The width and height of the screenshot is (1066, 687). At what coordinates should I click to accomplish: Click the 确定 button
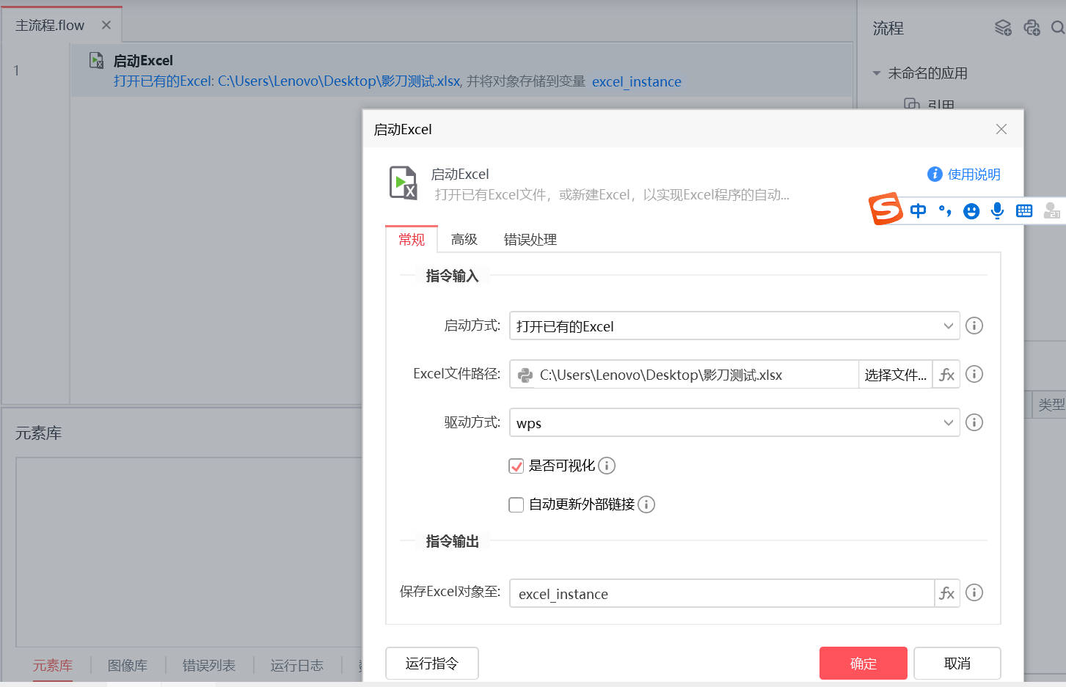tap(863, 664)
